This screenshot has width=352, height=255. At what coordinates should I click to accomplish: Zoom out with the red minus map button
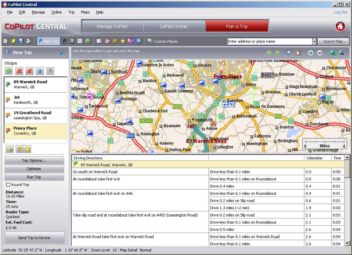(x=320, y=53)
